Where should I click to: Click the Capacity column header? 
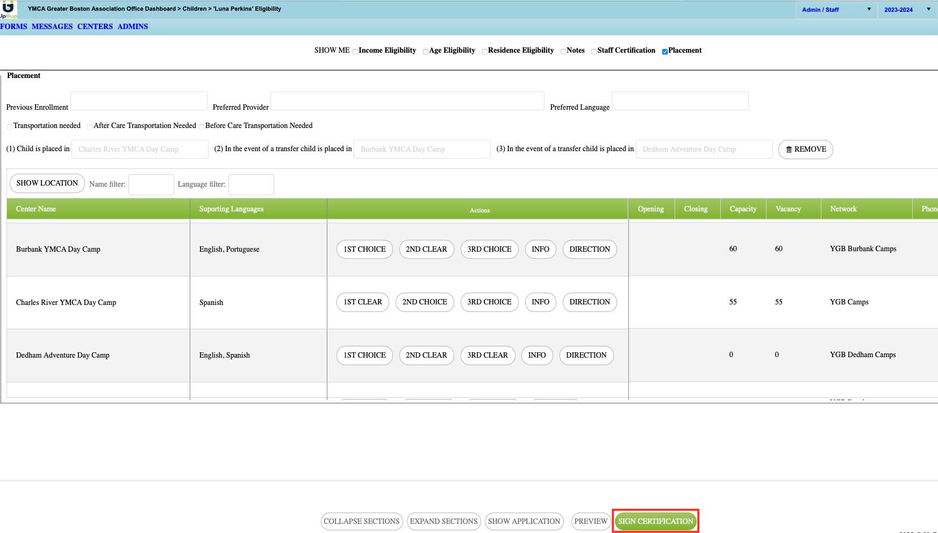pos(743,209)
